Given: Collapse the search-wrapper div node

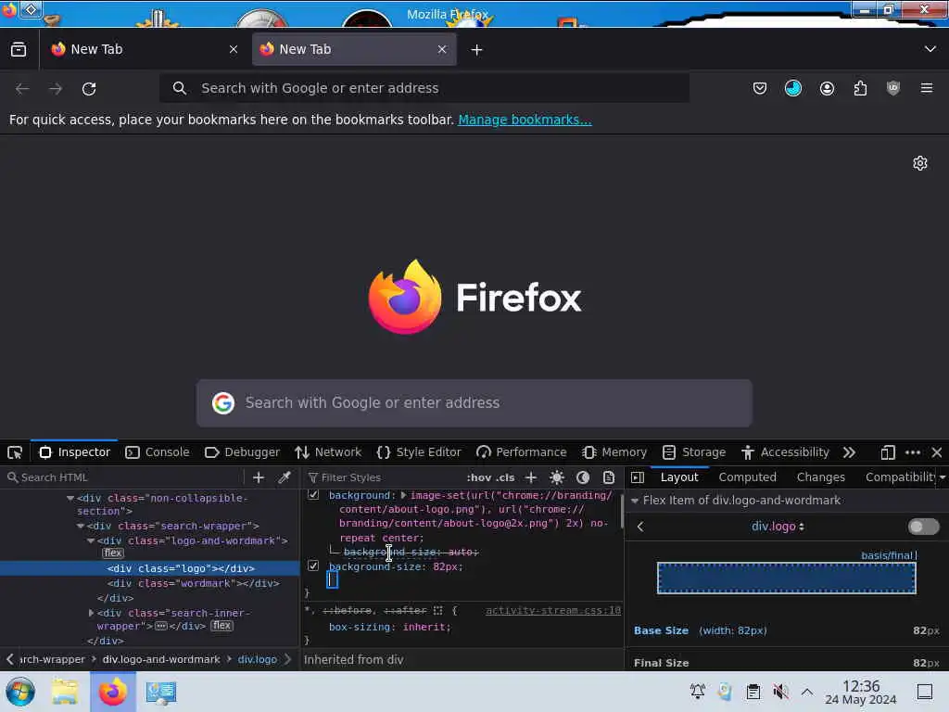Looking at the screenshot, I should coord(80,527).
